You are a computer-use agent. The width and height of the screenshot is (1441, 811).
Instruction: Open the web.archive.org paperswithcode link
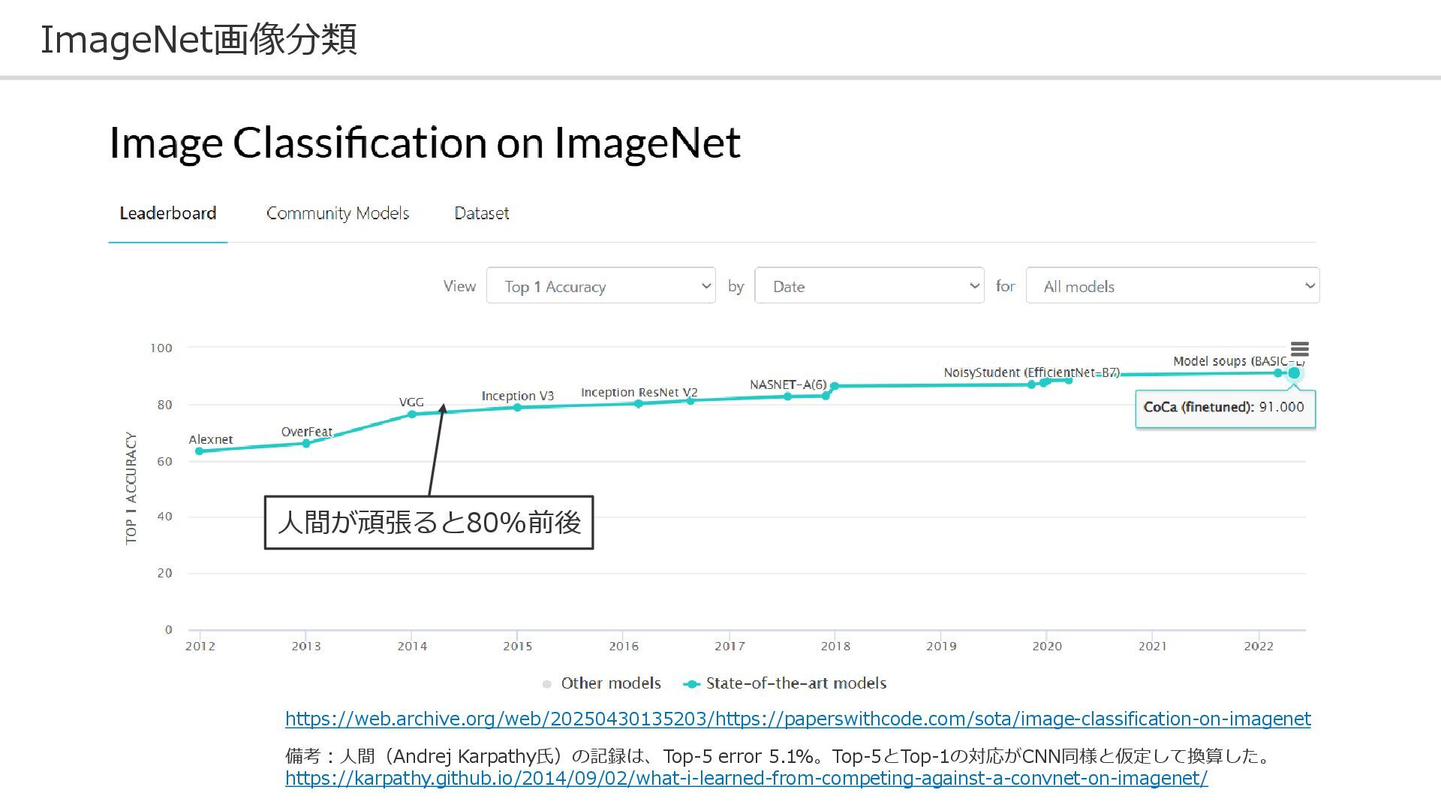[x=797, y=719]
